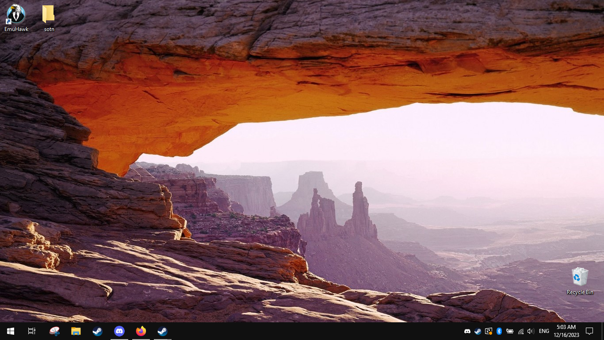The width and height of the screenshot is (604, 340).
Task: Open the Action Center notifications panel
Action: tap(589, 331)
